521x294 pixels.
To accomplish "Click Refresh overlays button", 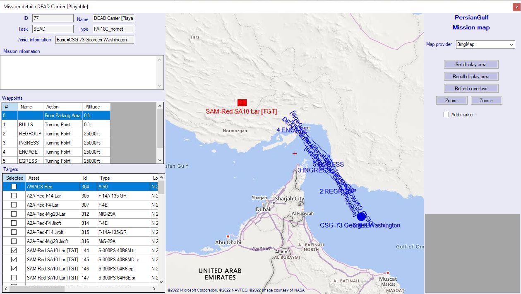I will [471, 89].
